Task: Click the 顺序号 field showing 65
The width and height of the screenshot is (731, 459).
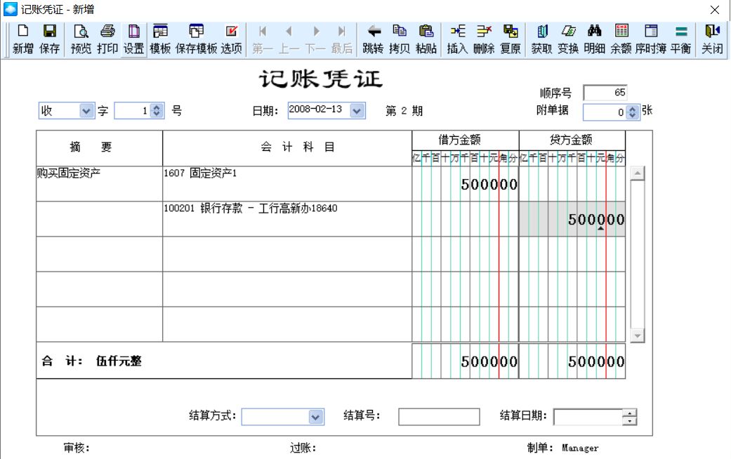Action: pyautogui.click(x=605, y=92)
